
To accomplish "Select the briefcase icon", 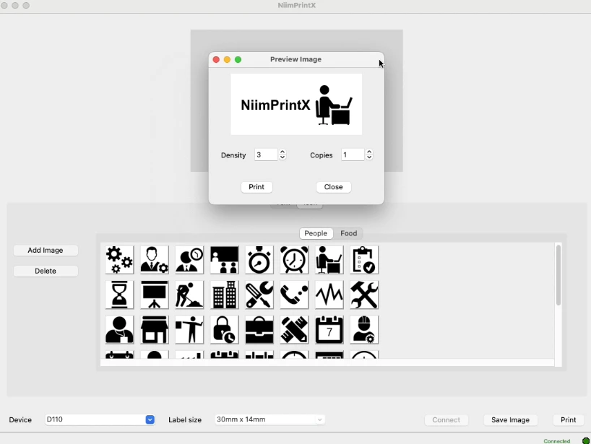I will pos(259,330).
